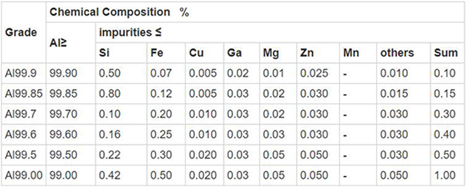Viewport: 467px width, 187px height.
Task: Click the Sum column header
Action: [446, 53]
